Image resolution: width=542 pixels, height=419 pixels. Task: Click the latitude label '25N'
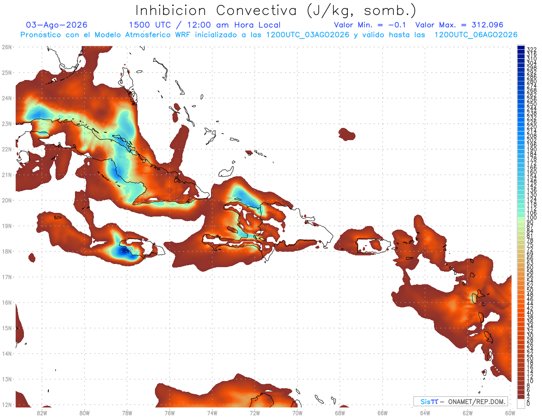6,72
